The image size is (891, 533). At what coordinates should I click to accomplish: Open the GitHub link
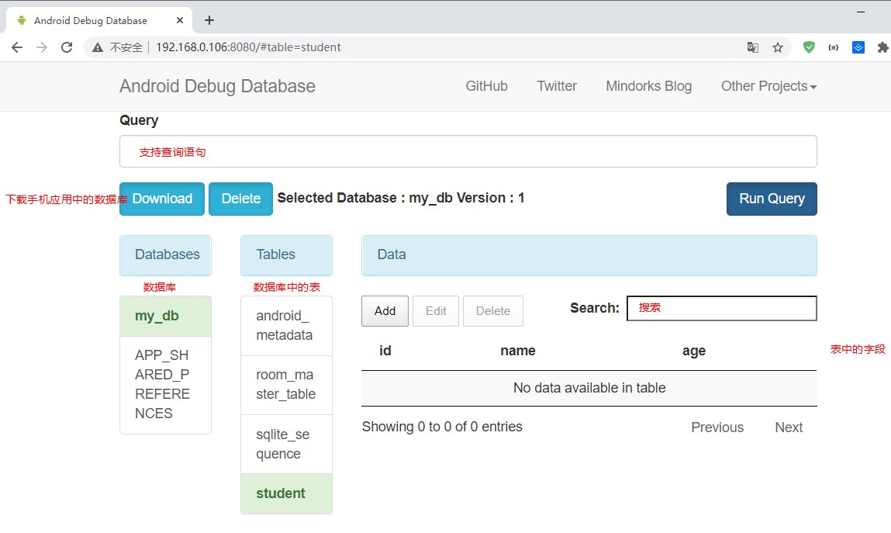tap(486, 86)
